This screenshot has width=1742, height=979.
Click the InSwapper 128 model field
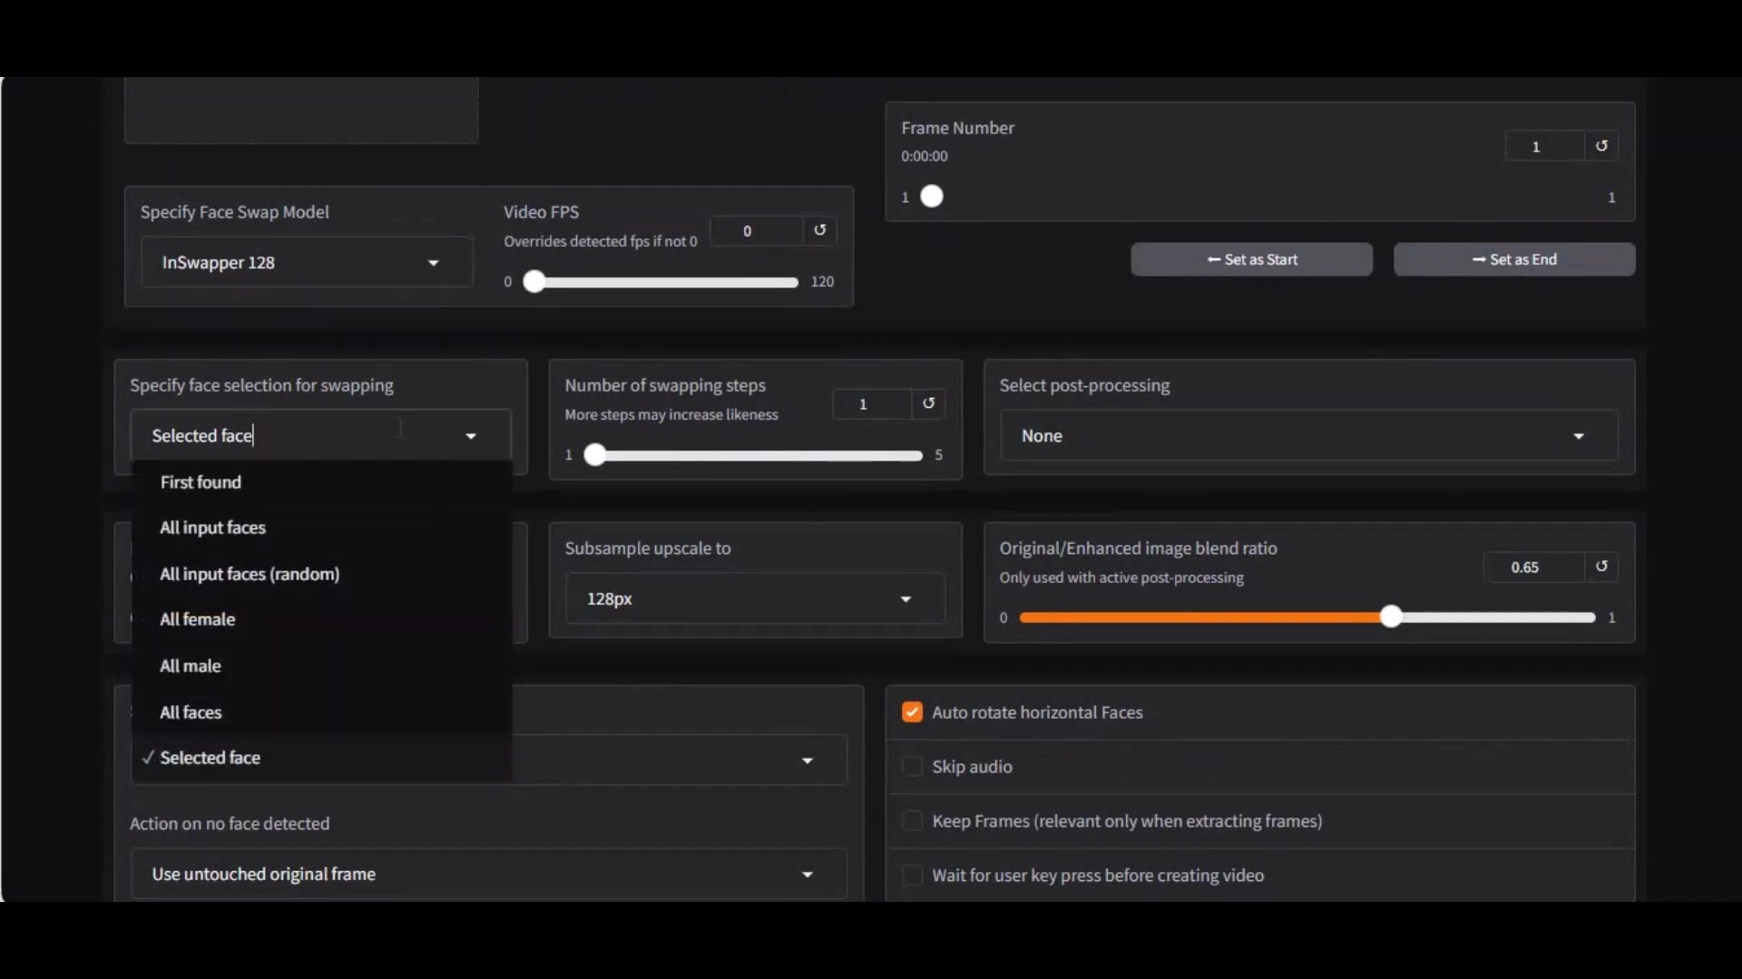[308, 263]
